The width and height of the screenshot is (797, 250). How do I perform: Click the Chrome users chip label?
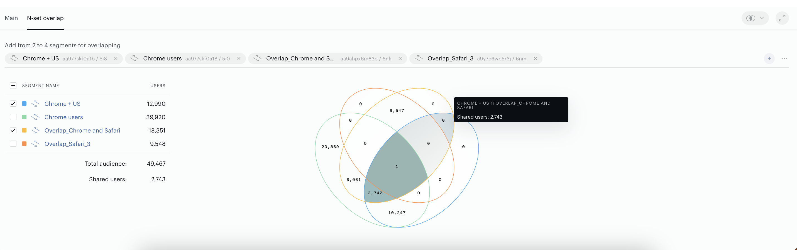tap(162, 58)
